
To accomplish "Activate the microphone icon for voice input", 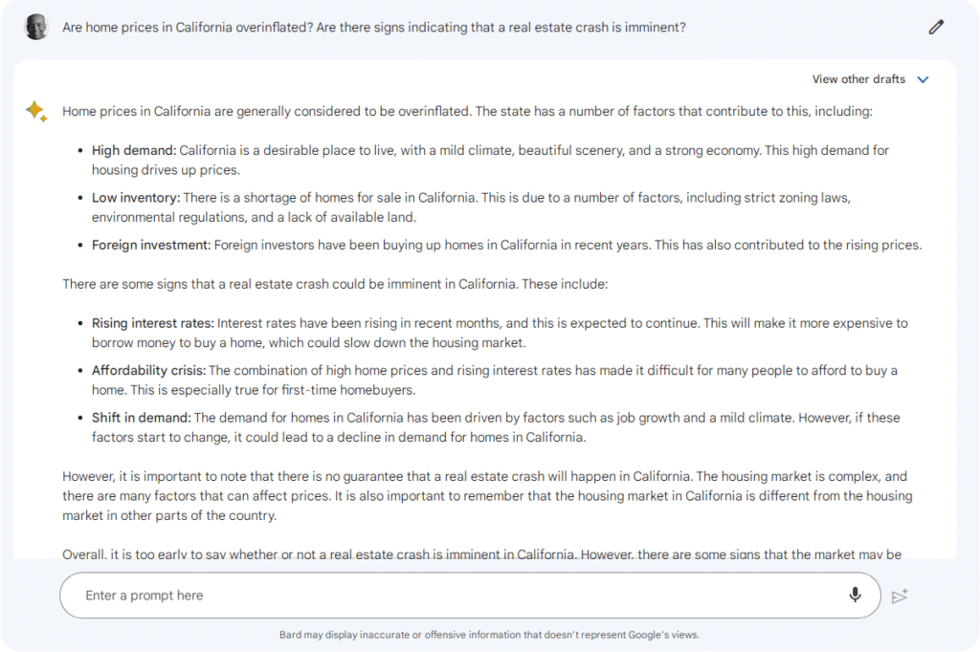I will click(855, 595).
